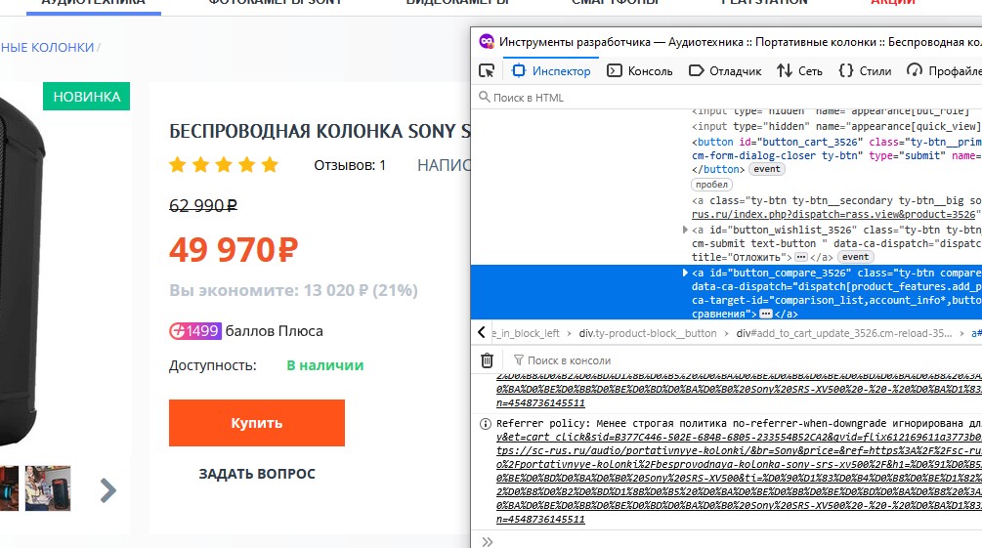The height and width of the screenshot is (548, 982).
Task: Click the 1499 Plus points badge
Action: pos(194,331)
